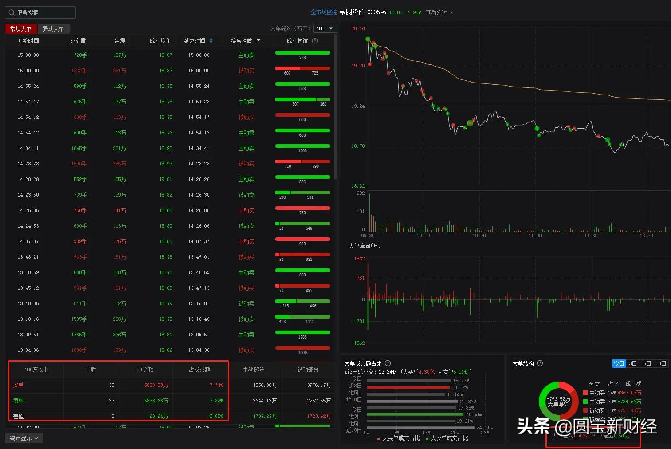Switch 大单结构 period to 5日
671x449 pixels.
tap(647, 363)
